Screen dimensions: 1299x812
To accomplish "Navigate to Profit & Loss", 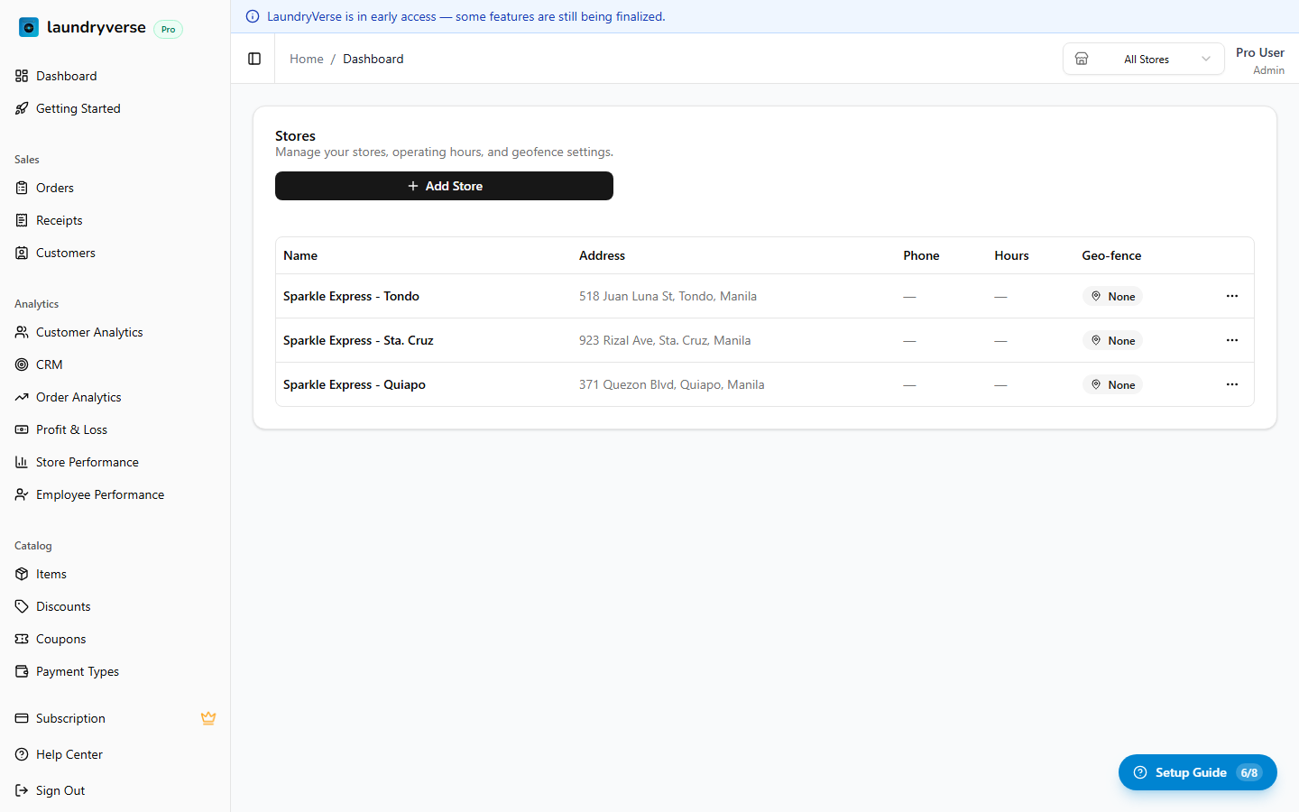I will [x=71, y=429].
